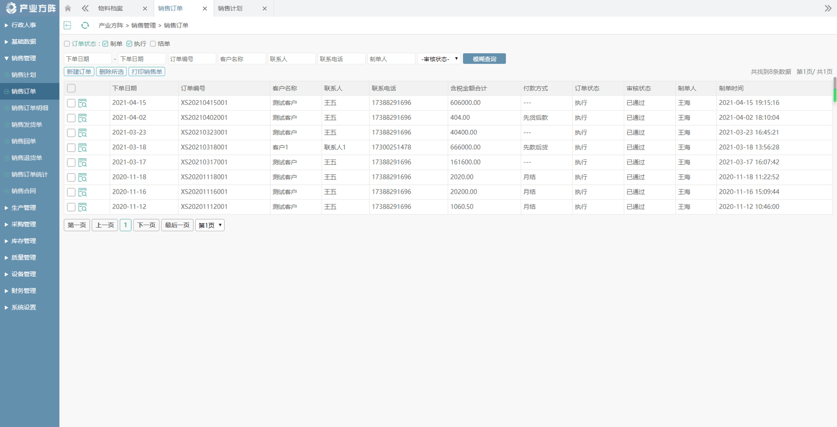Click the 订单编号 filter input field
The height and width of the screenshot is (427, 837).
[x=192, y=59]
